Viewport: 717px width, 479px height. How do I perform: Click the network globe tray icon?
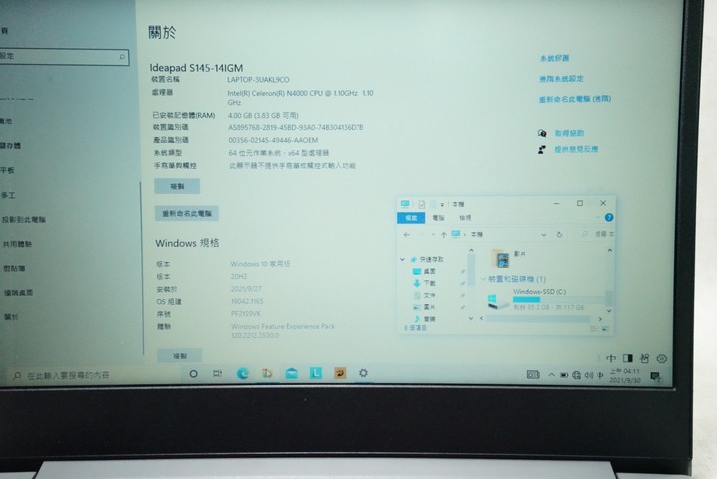577,375
